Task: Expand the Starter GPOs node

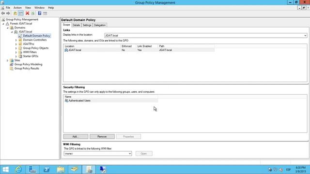Action: click(x=16, y=56)
